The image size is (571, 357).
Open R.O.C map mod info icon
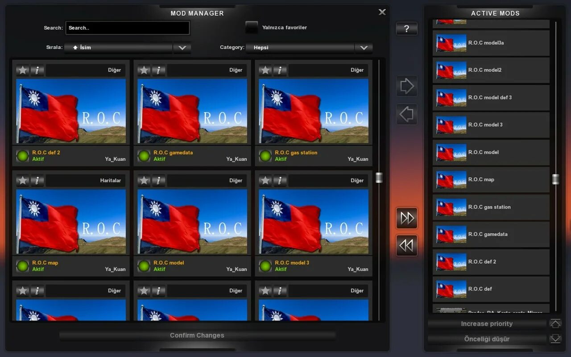(x=37, y=181)
